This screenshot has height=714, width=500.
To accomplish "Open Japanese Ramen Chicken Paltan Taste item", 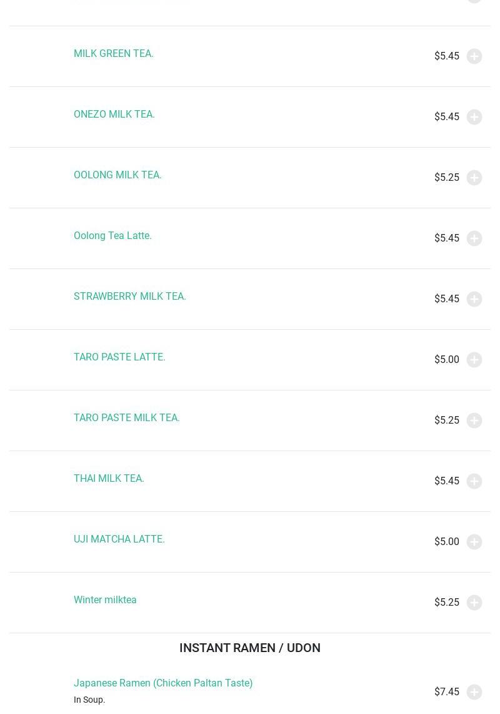I will point(163,683).
